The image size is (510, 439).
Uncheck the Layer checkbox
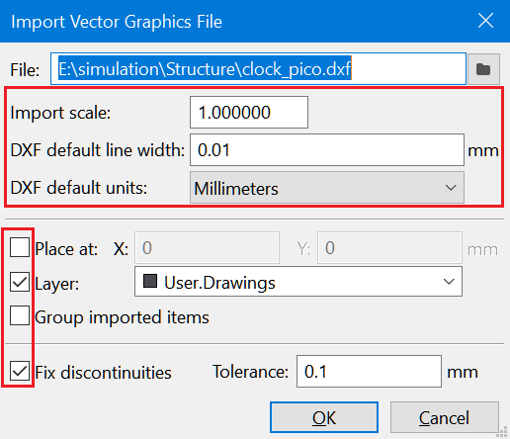pos(20,282)
